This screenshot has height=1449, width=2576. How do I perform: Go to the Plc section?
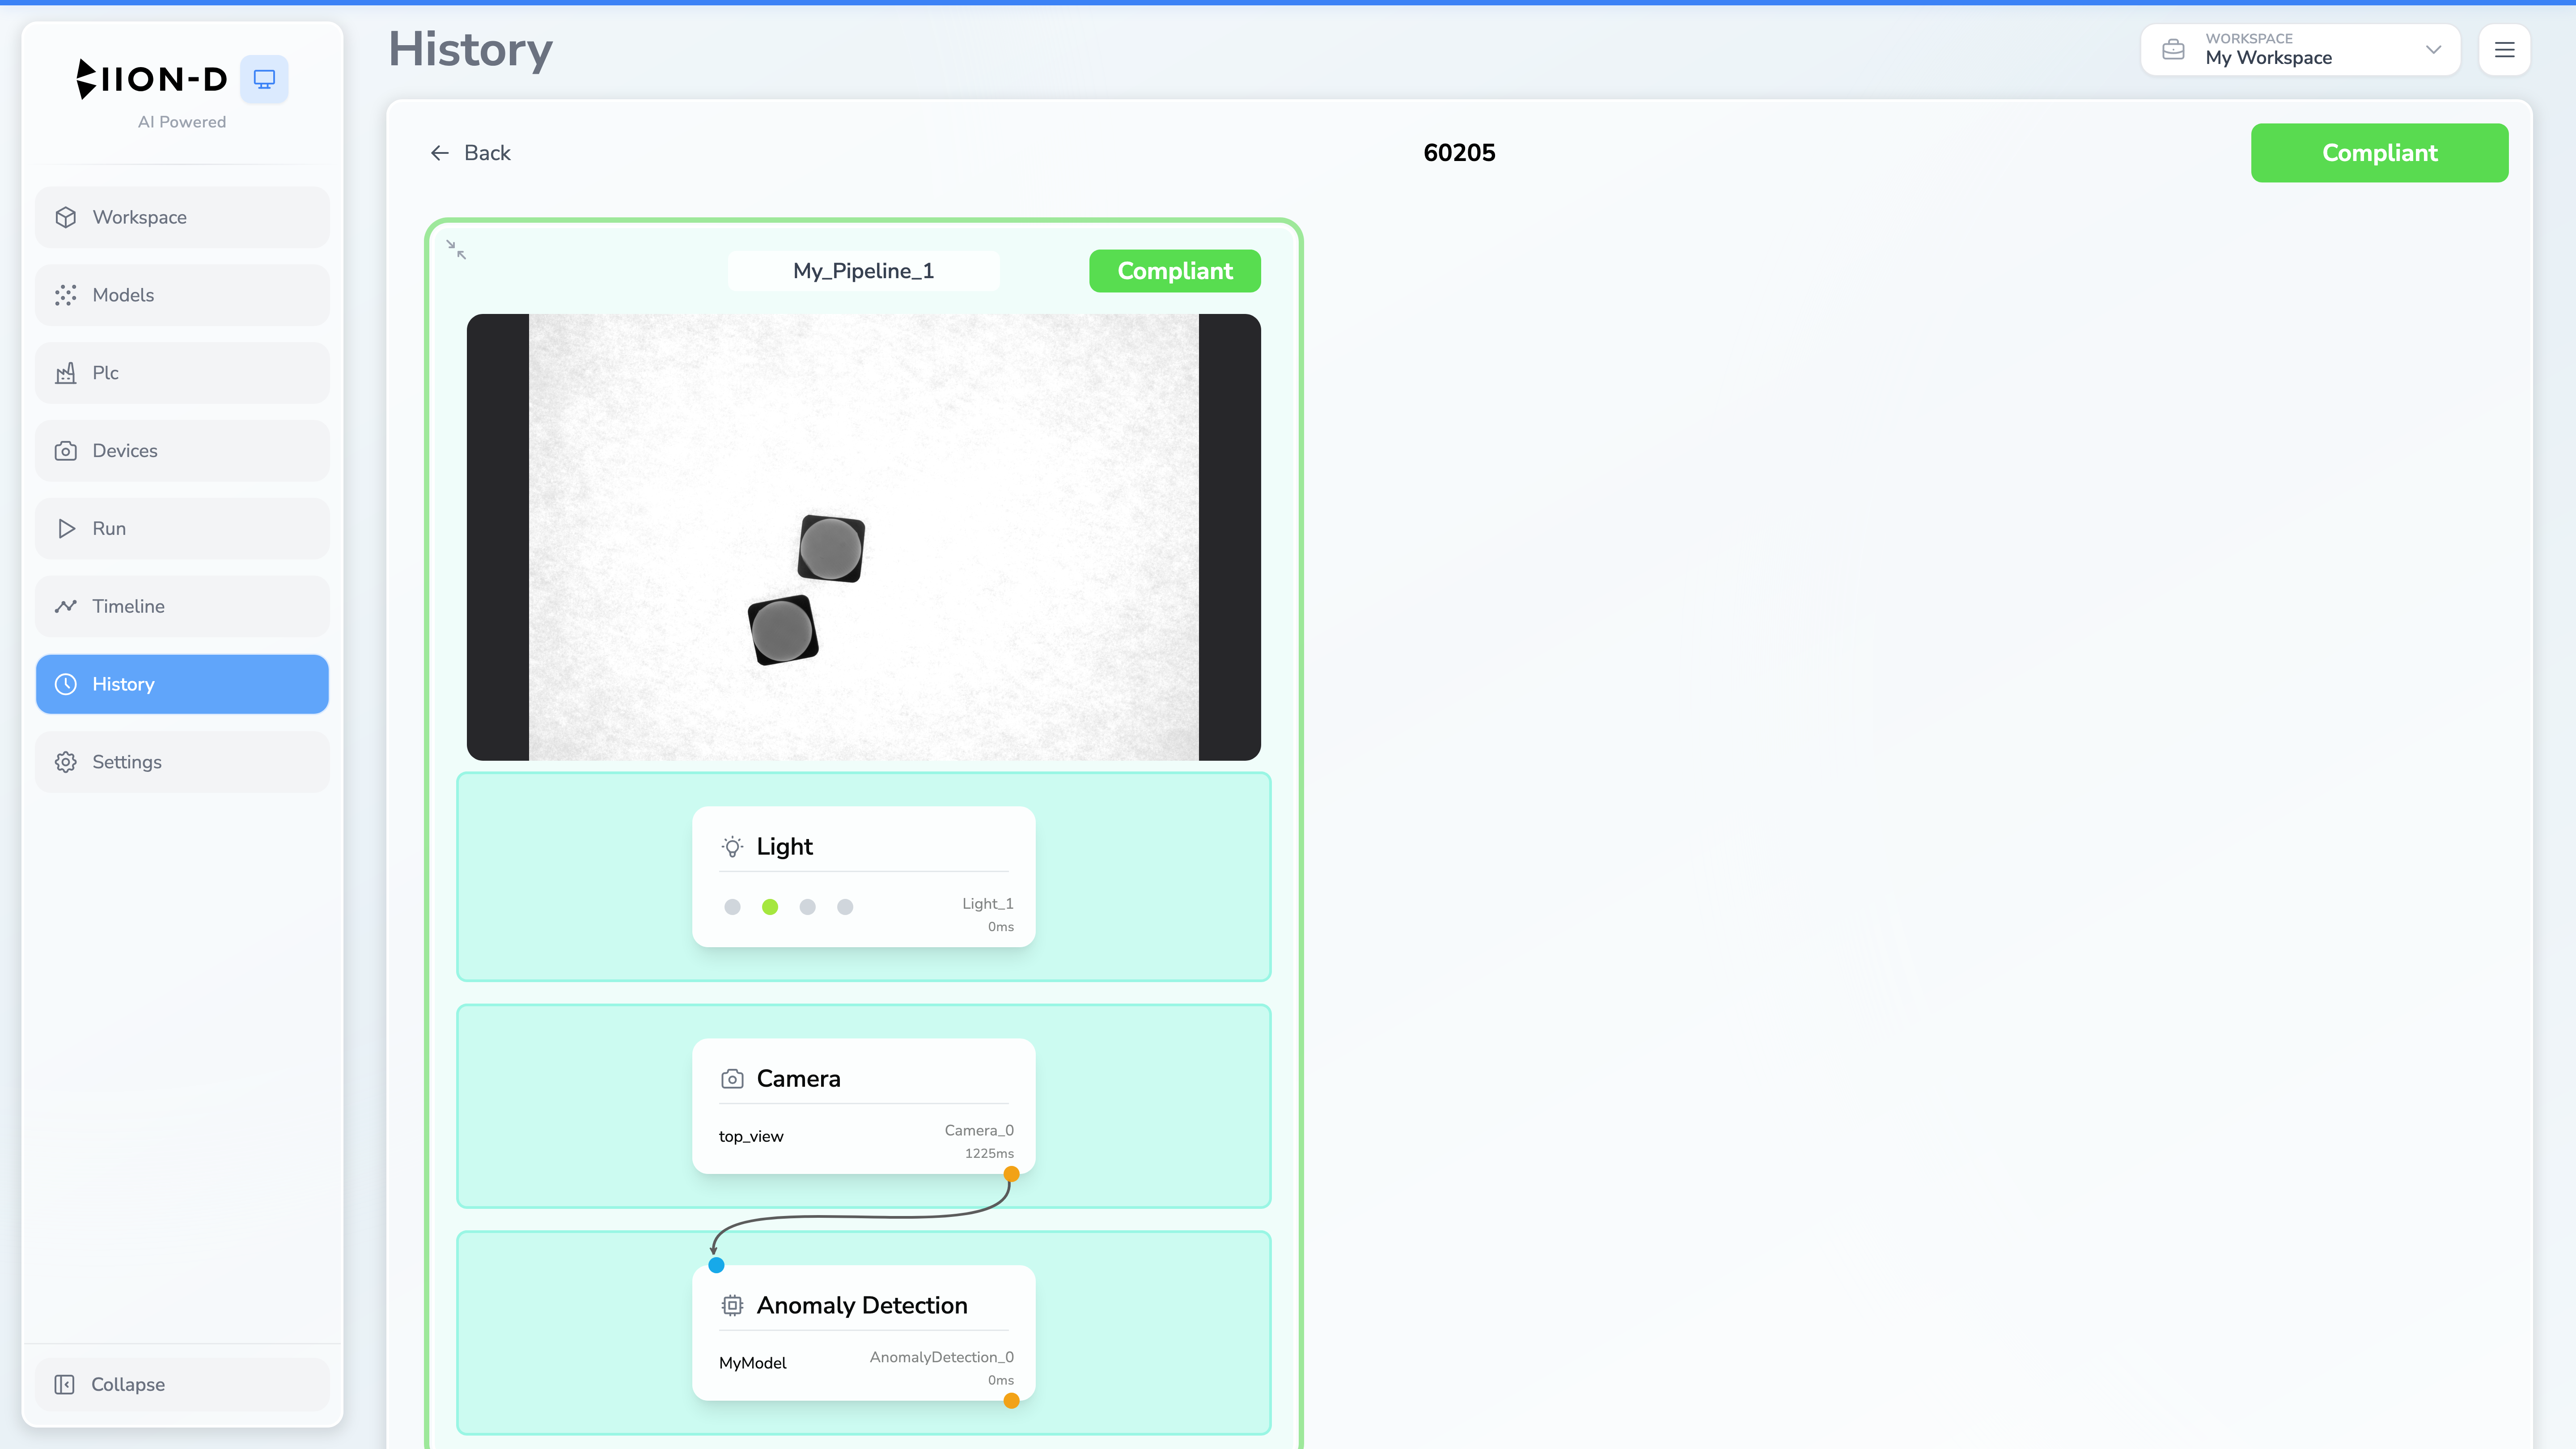click(182, 373)
